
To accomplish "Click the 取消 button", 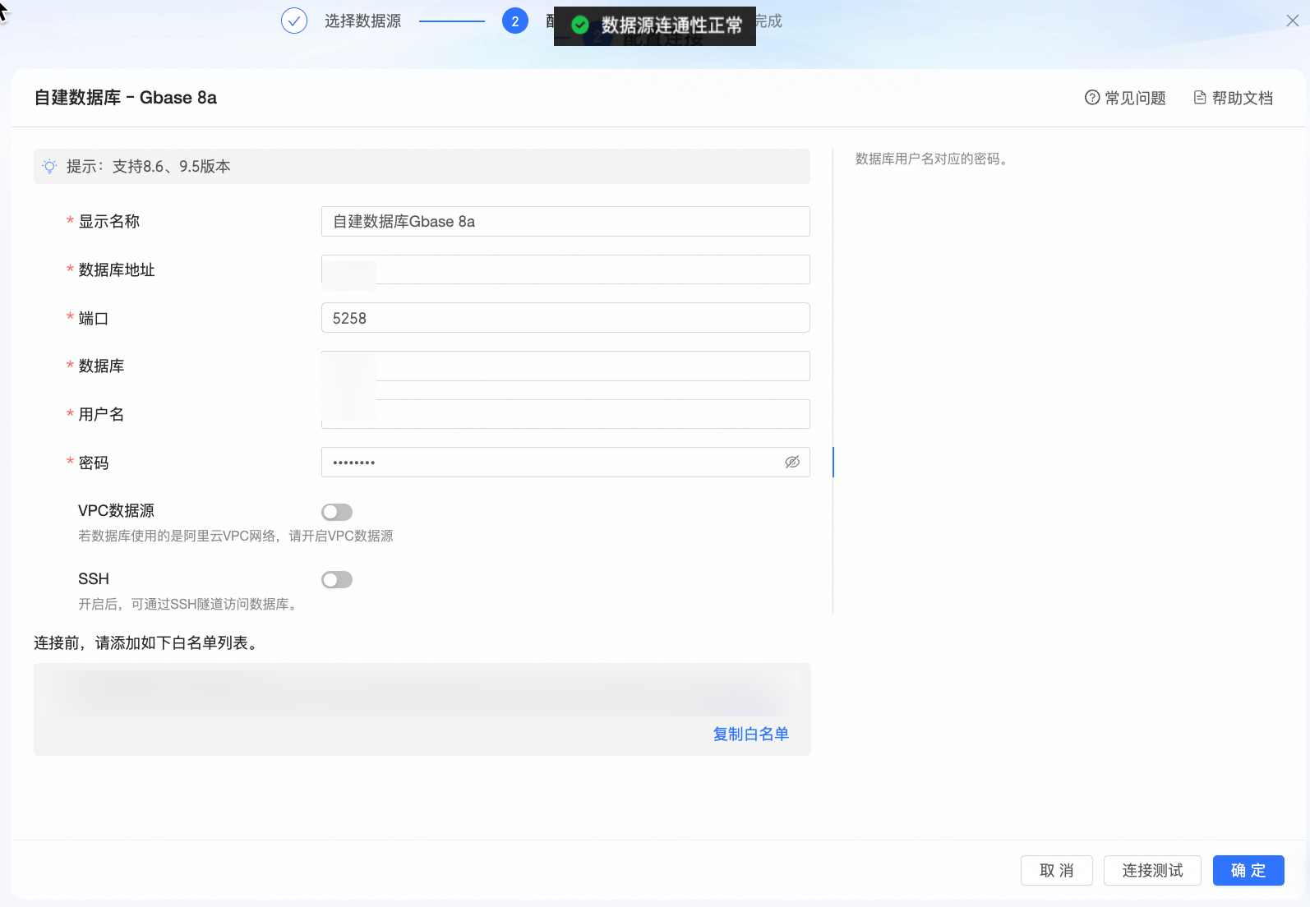I will pyautogui.click(x=1057, y=871).
